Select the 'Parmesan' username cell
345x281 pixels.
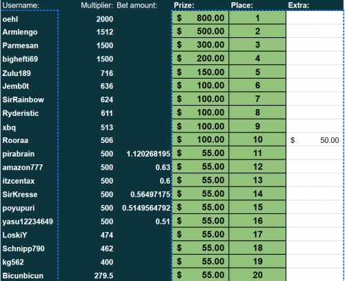coord(29,45)
